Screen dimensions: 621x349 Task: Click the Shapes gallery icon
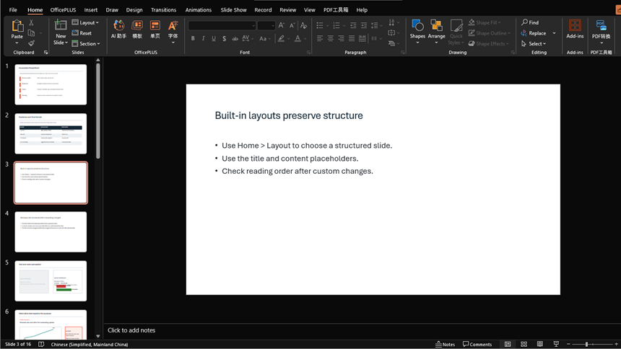[417, 25]
